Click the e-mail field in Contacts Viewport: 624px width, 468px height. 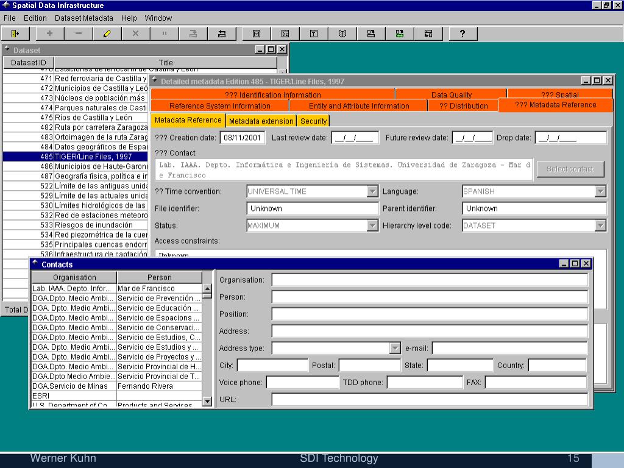510,348
